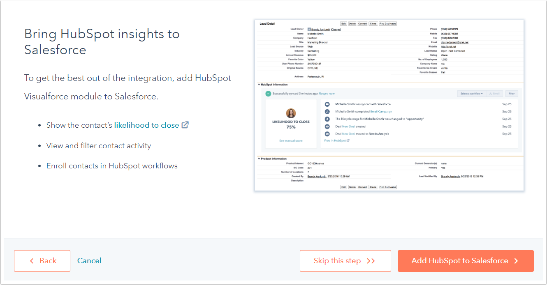Click the green synced checkmark icon

pyautogui.click(x=268, y=94)
